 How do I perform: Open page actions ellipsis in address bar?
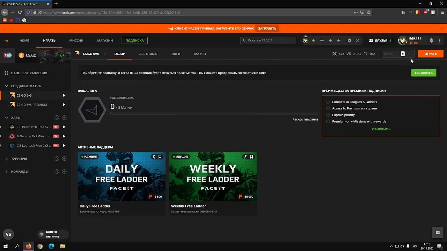[x=356, y=12]
